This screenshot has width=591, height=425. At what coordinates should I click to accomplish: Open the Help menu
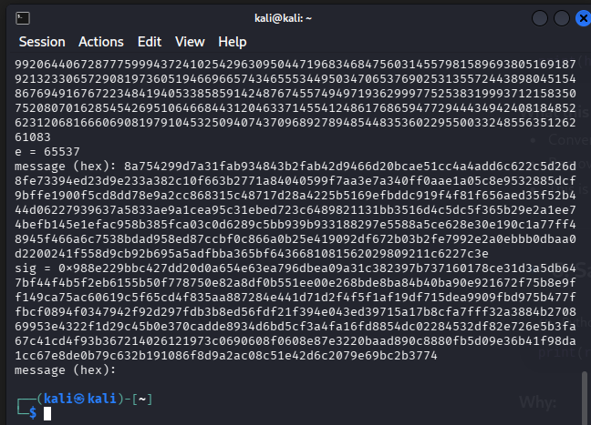point(233,42)
